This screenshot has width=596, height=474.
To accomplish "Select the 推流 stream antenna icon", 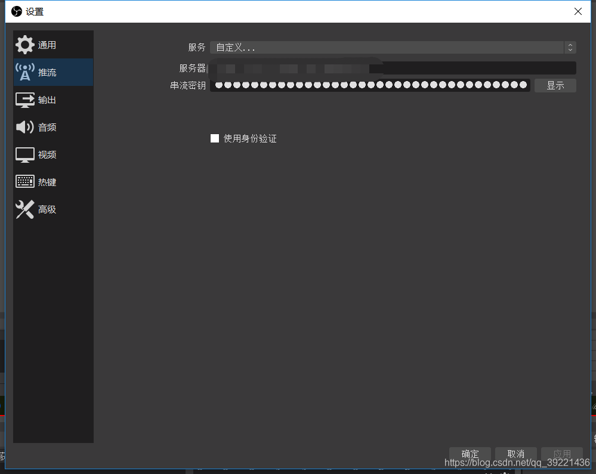I will [x=24, y=72].
